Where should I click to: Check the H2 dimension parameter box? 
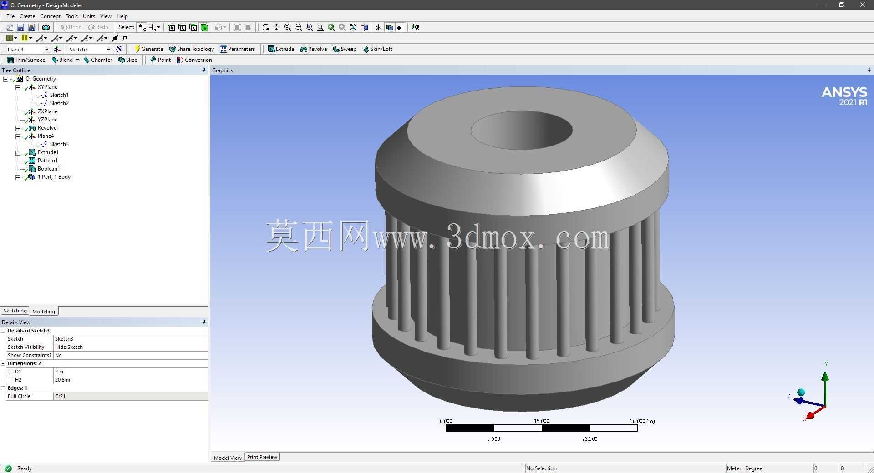[x=10, y=380]
